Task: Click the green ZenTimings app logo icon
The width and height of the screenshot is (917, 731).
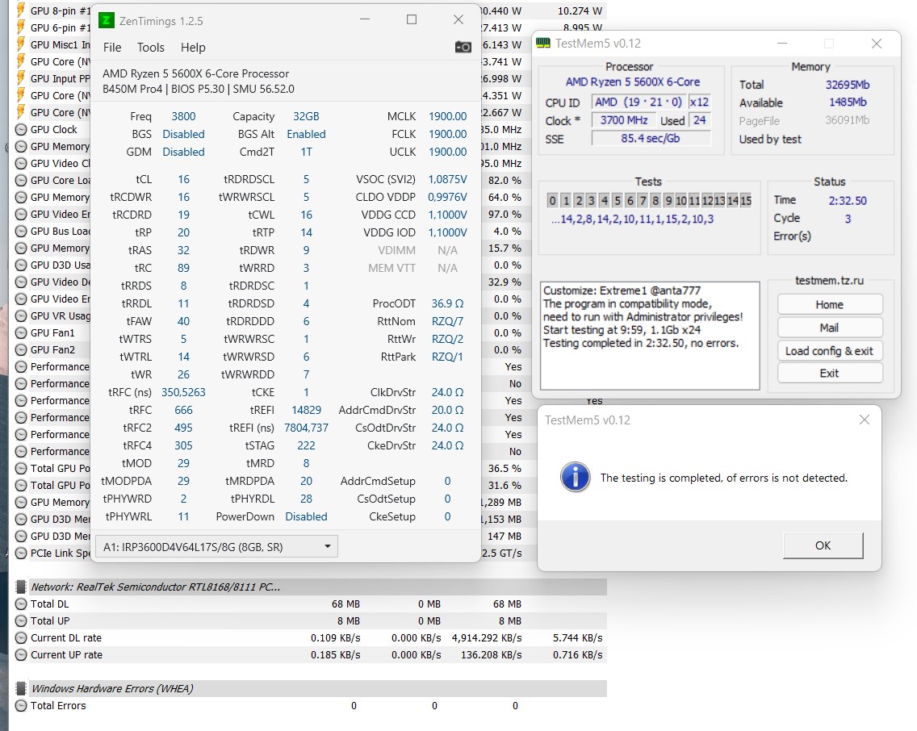Action: click(x=106, y=20)
